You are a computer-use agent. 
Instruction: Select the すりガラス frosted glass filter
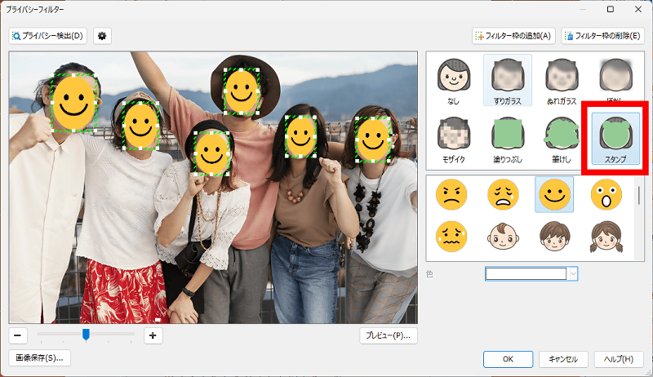click(507, 82)
